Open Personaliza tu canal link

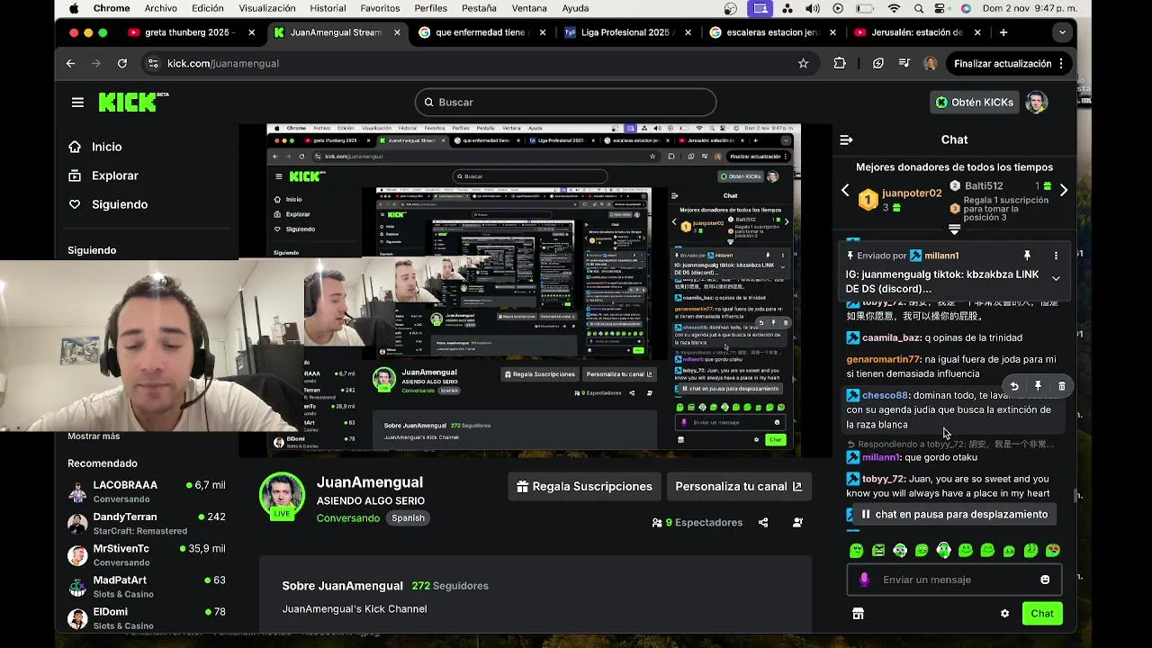[738, 486]
